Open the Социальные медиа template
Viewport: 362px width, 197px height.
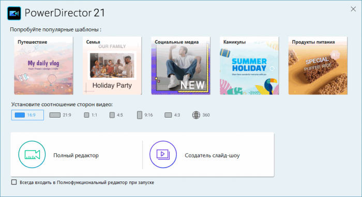[x=181, y=65]
